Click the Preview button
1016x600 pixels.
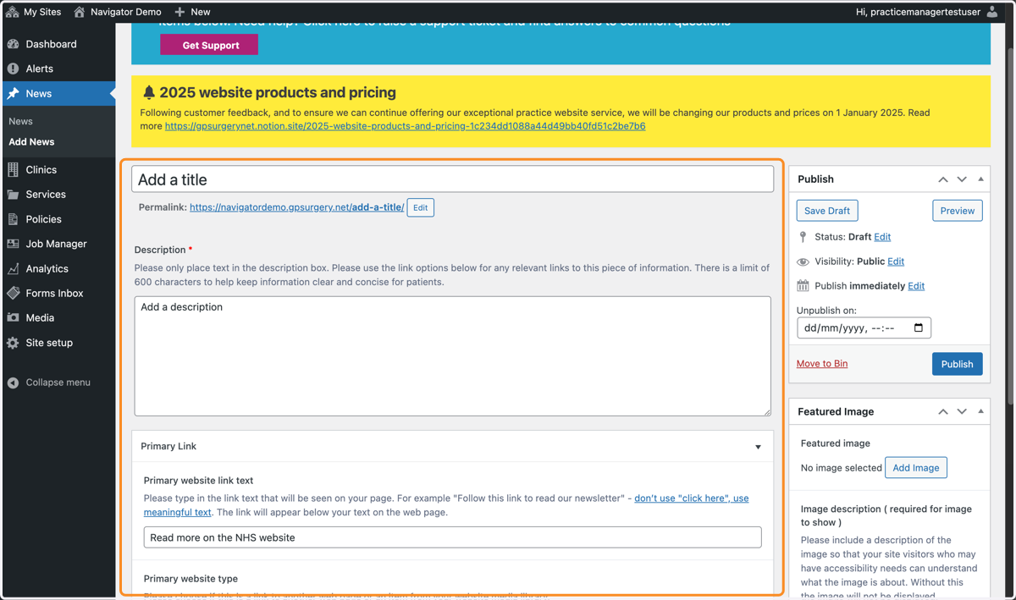tap(958, 211)
